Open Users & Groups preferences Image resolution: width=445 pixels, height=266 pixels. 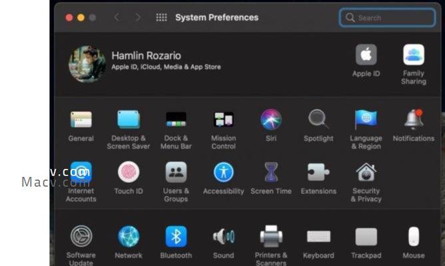176,172
